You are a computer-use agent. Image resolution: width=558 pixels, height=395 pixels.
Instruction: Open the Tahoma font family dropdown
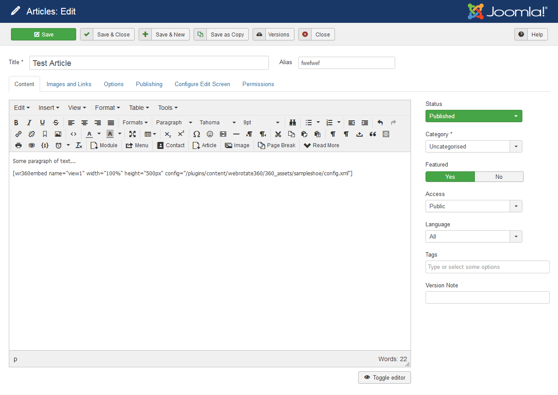tap(218, 123)
